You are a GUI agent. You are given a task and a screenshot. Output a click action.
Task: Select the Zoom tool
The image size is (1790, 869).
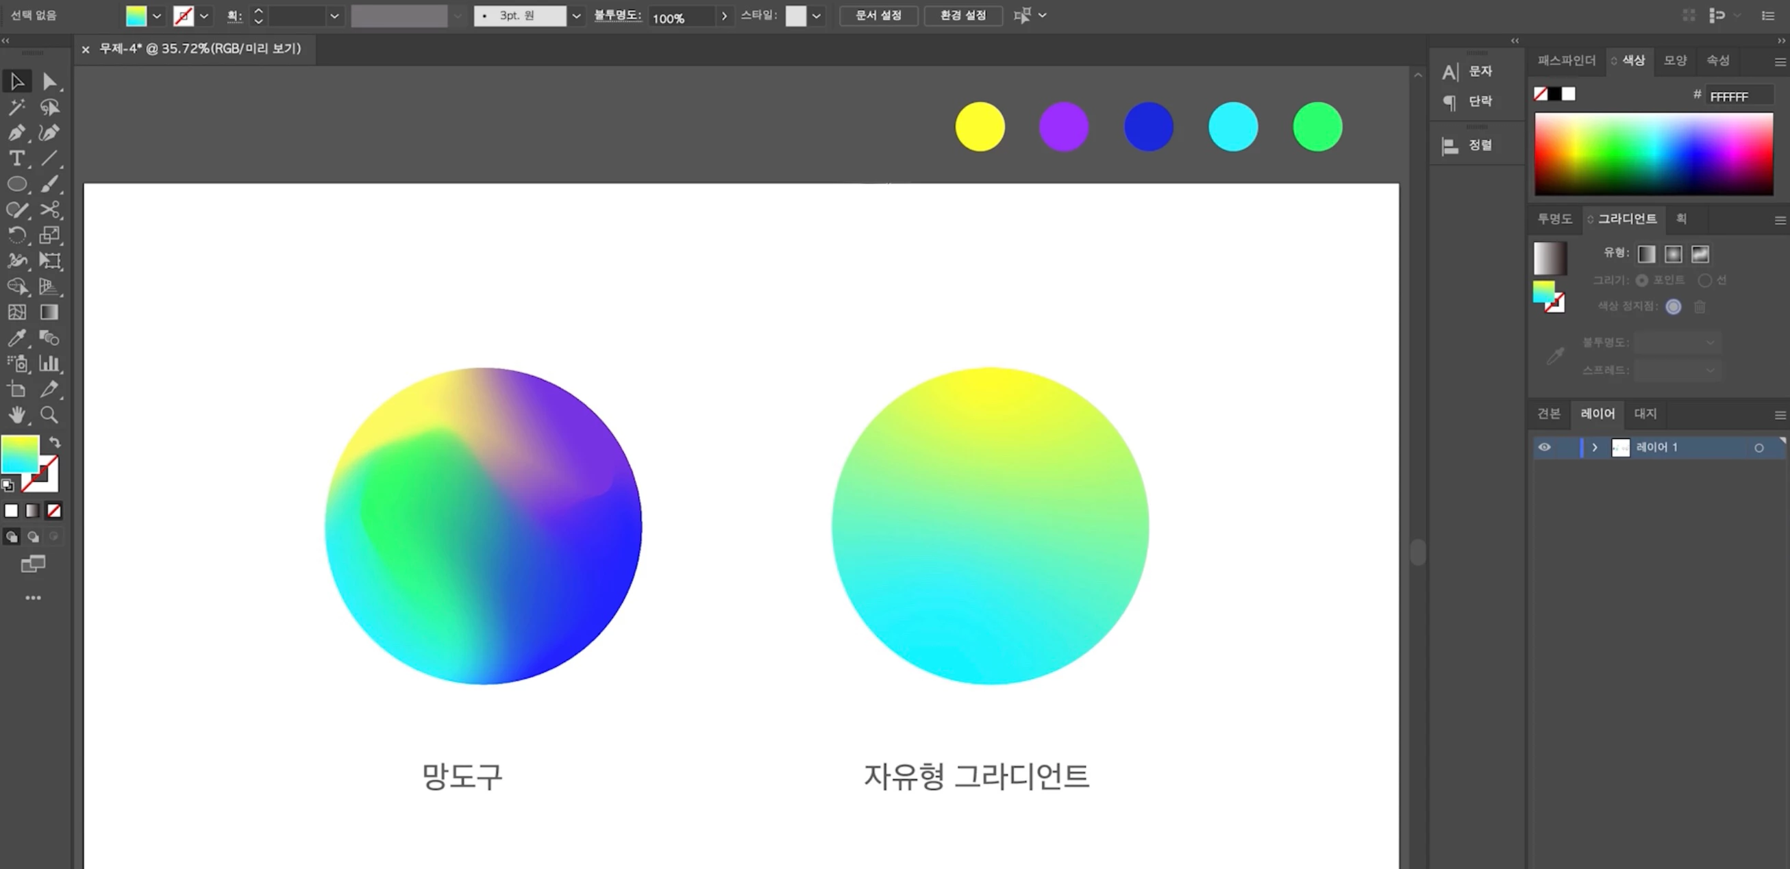(49, 416)
